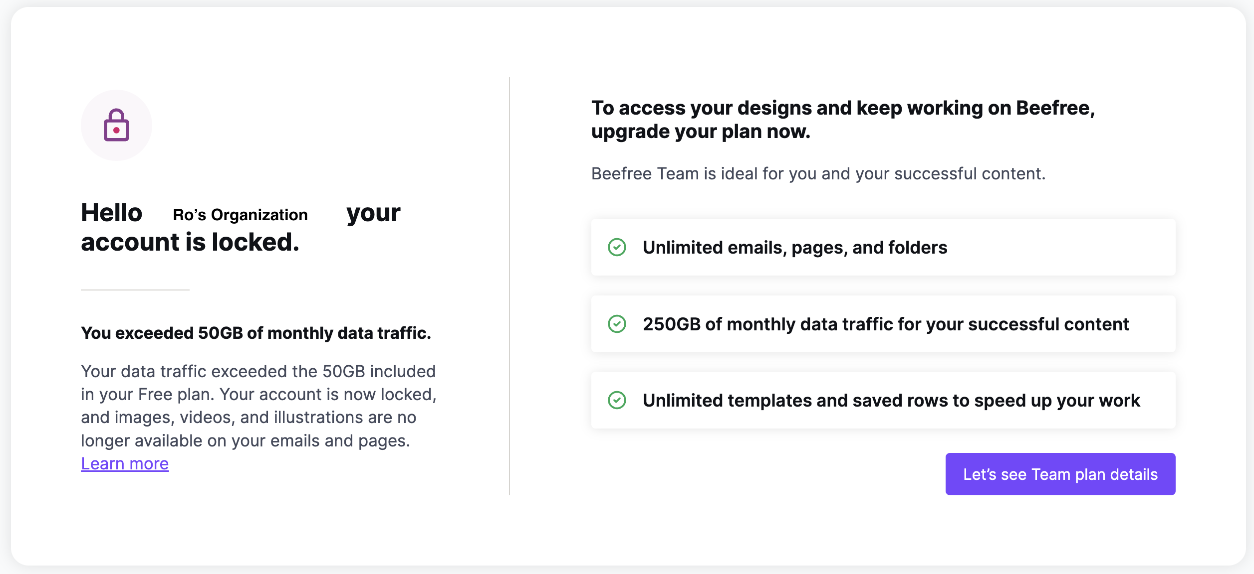Click the Beefree Team is ideal text
Image resolution: width=1254 pixels, height=574 pixels.
818,174
